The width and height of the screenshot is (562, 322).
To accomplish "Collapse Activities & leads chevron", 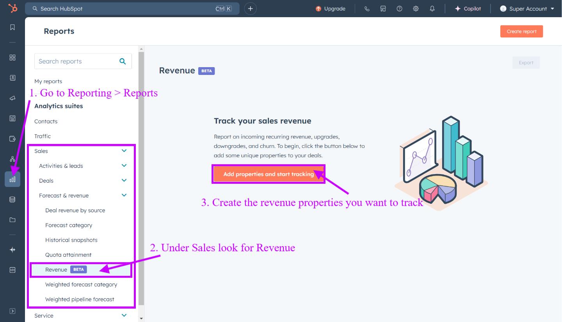I will point(124,165).
